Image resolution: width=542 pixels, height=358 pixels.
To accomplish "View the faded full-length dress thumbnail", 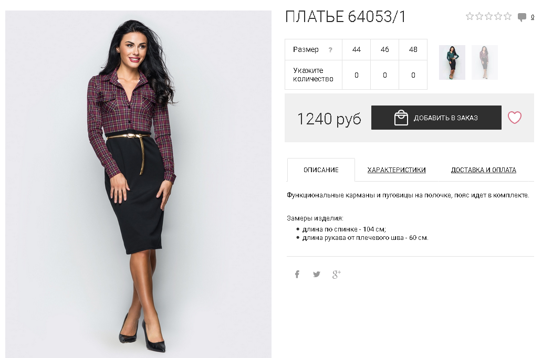I will click(x=485, y=62).
